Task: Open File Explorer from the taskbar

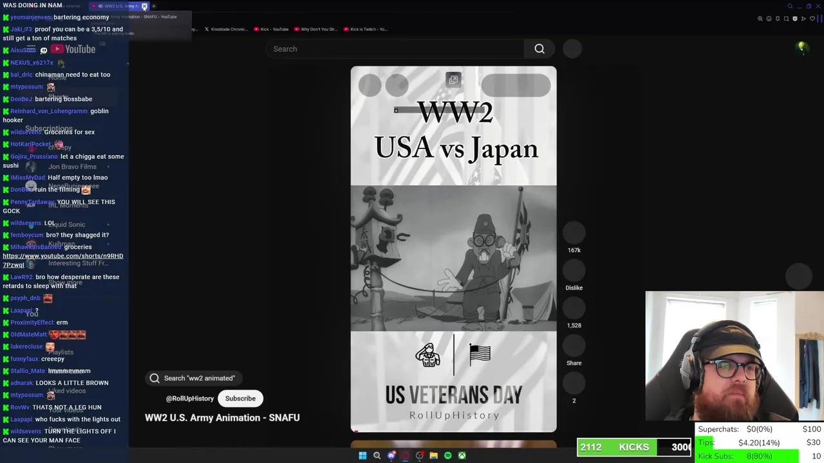Action: coord(433,456)
